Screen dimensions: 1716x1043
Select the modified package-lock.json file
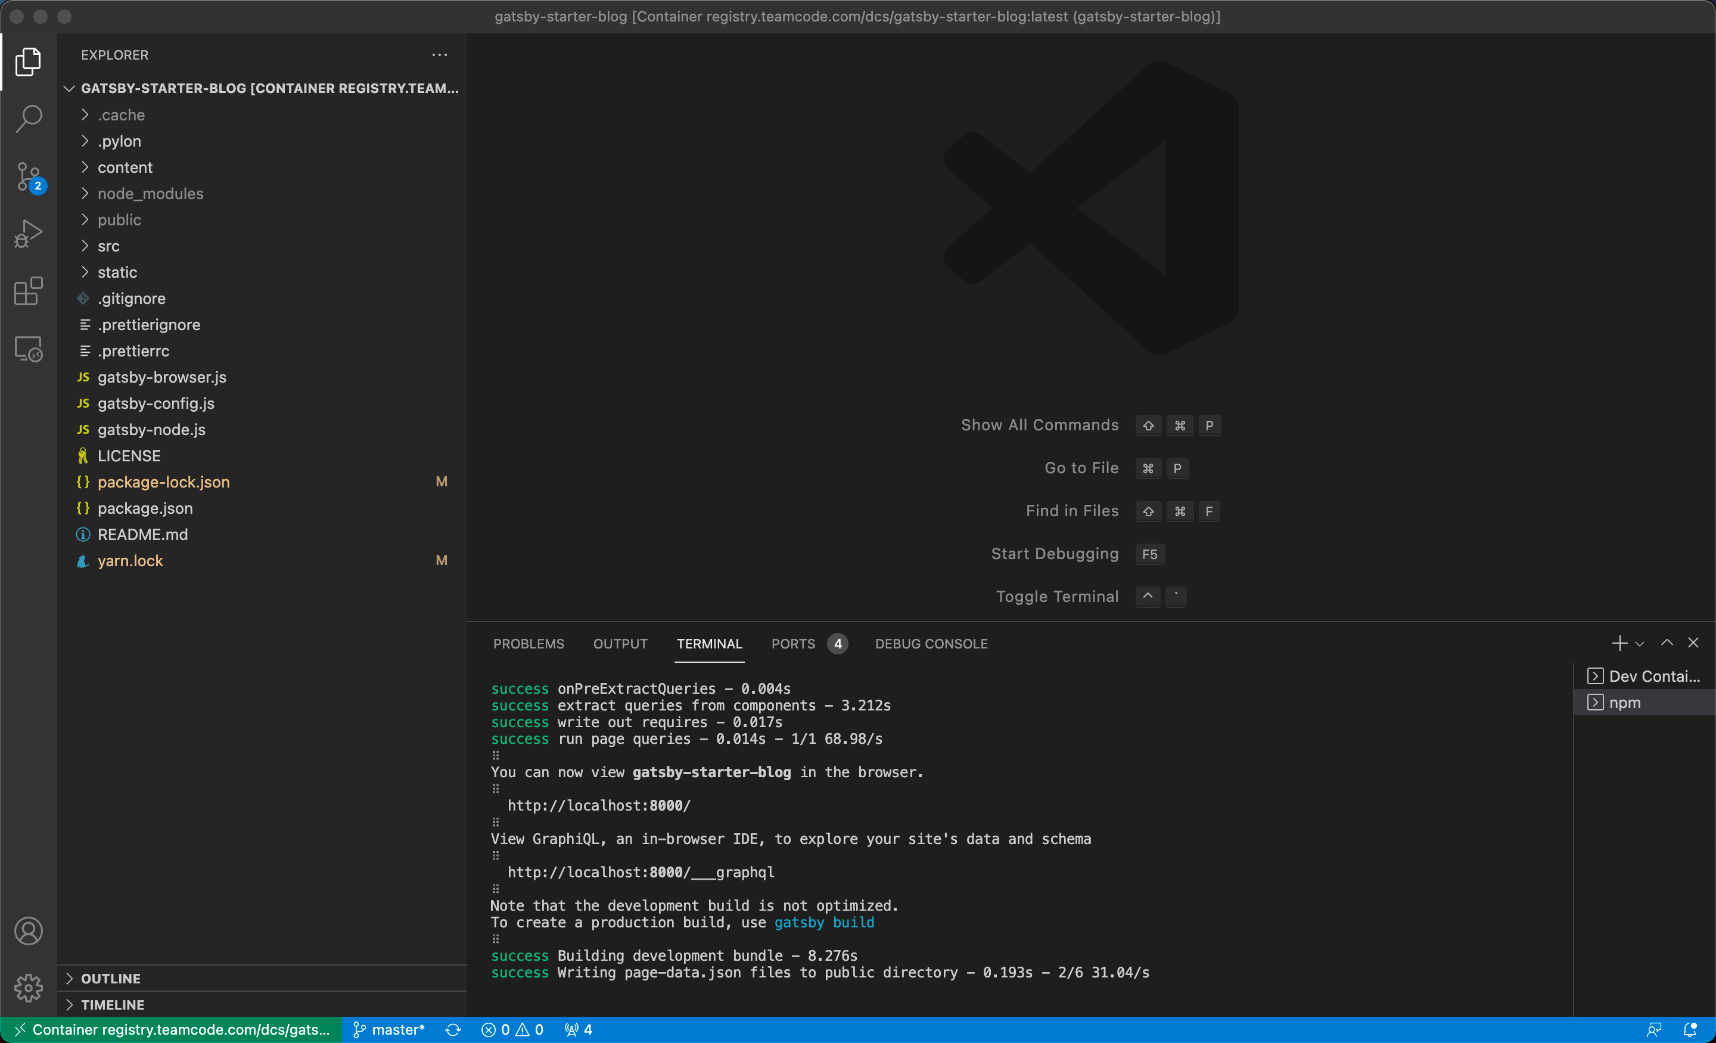click(x=163, y=482)
